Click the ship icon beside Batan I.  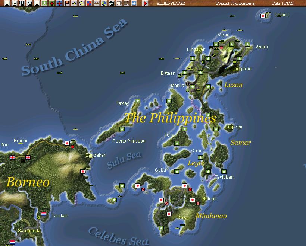click(x=269, y=13)
